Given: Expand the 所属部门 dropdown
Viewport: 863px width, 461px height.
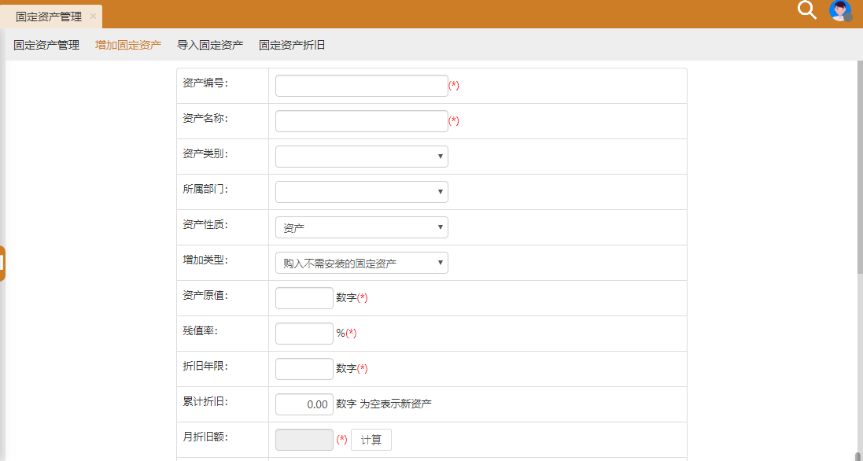Looking at the screenshot, I should [x=361, y=192].
